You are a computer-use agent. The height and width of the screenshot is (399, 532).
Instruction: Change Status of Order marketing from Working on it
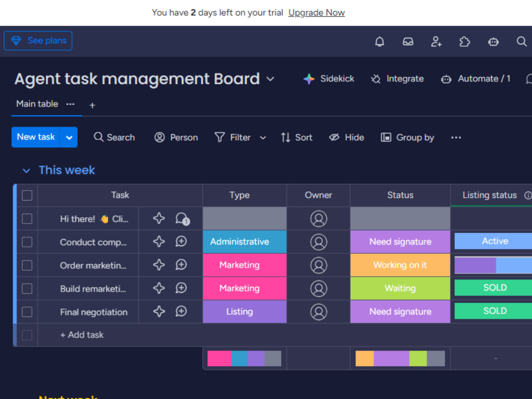pos(400,265)
